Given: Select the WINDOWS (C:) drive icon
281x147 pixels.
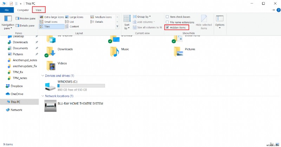Looking at the screenshot, I should click(x=50, y=86).
